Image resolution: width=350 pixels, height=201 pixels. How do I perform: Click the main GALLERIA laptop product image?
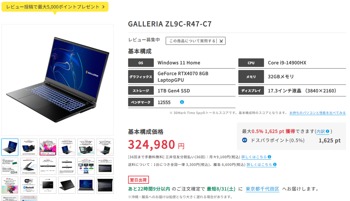pyautogui.click(x=57, y=80)
